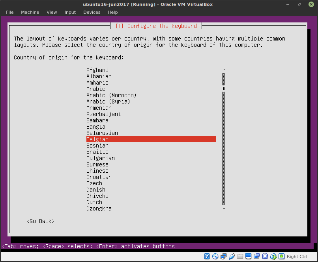Open the Input menu
318x262 pixels.
tap(70, 12)
